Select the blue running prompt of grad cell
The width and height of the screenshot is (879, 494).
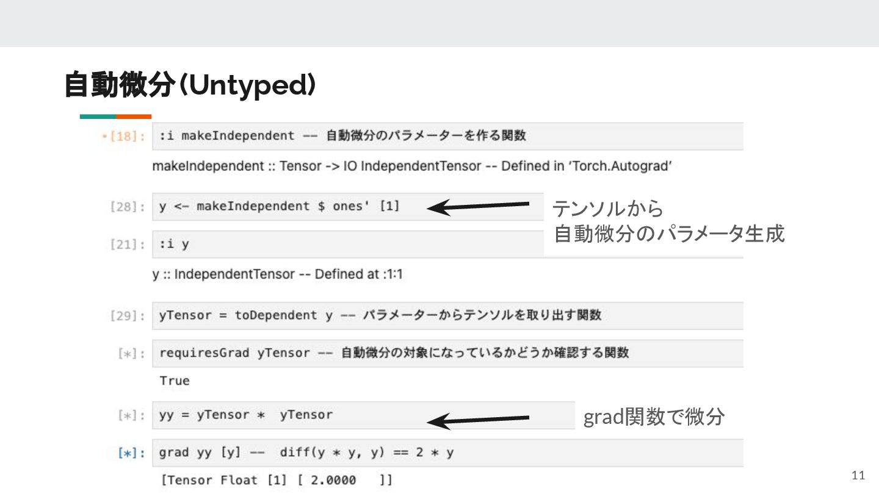132,454
